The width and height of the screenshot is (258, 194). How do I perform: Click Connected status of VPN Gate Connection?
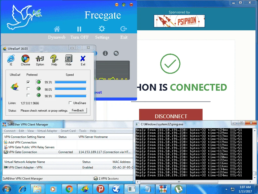tap(66, 152)
